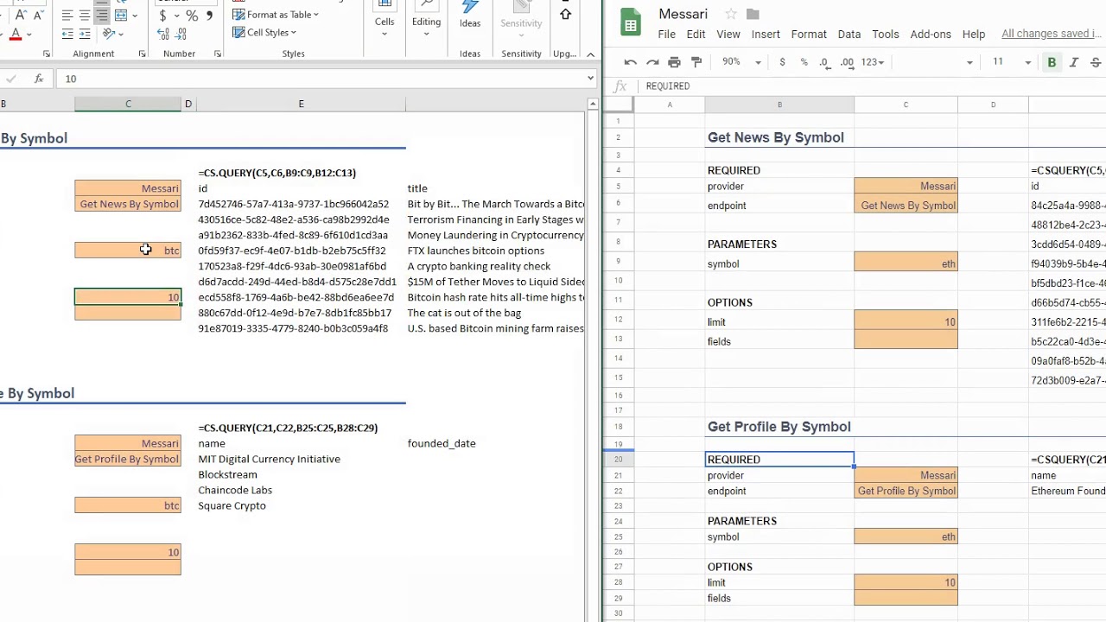Click the Ideas lightning icon in Excel
1106x622 pixels.
pos(470,7)
